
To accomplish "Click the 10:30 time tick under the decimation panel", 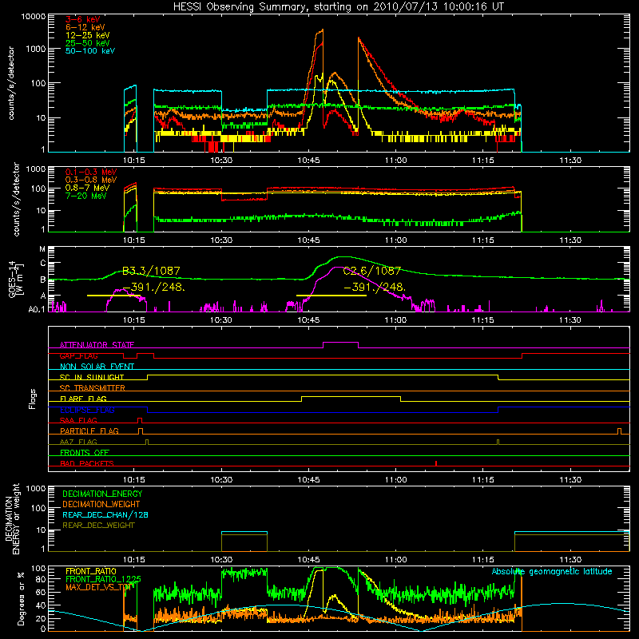I will coord(221,560).
